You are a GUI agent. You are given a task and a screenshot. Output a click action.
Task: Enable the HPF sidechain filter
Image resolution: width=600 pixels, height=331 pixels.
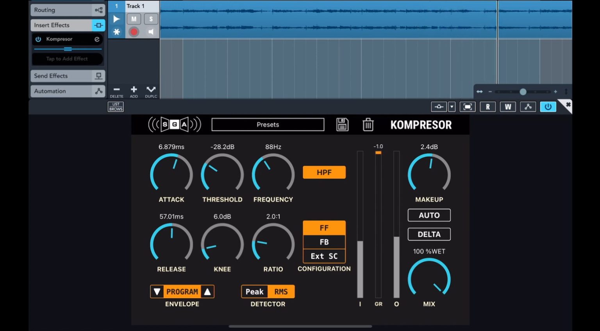tap(324, 172)
